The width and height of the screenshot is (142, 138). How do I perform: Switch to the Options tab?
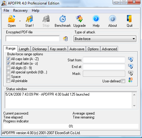coord(93,49)
